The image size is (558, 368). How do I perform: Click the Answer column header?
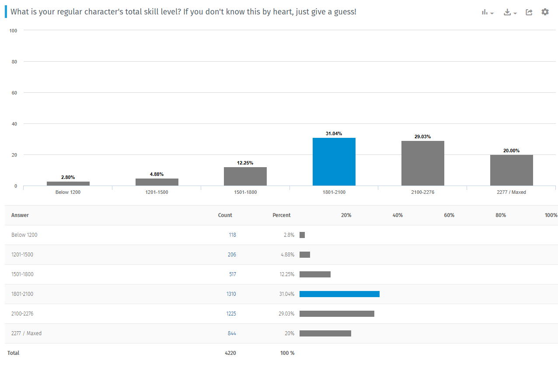(20, 215)
